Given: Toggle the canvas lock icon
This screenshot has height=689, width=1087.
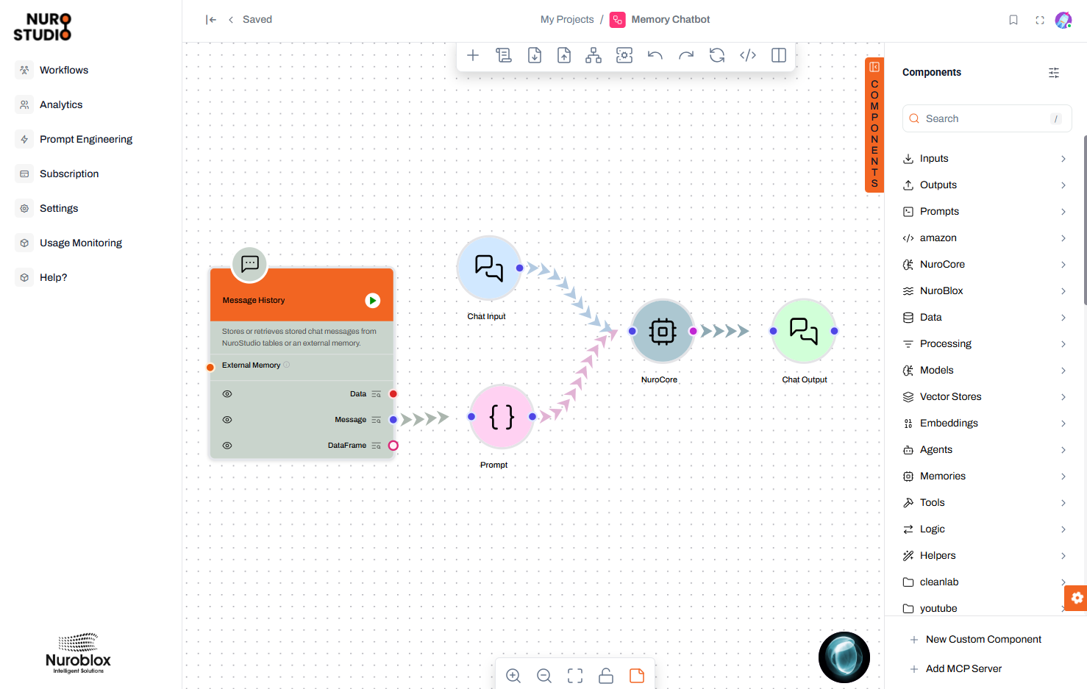Looking at the screenshot, I should 606,676.
